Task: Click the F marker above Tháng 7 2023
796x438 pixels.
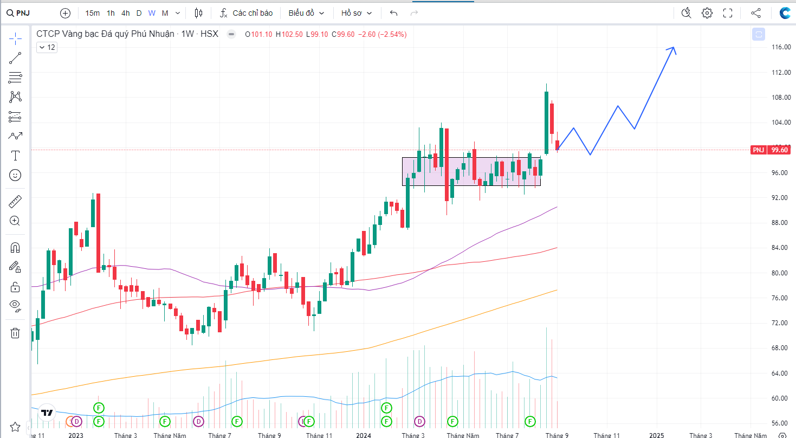Action: click(236, 421)
